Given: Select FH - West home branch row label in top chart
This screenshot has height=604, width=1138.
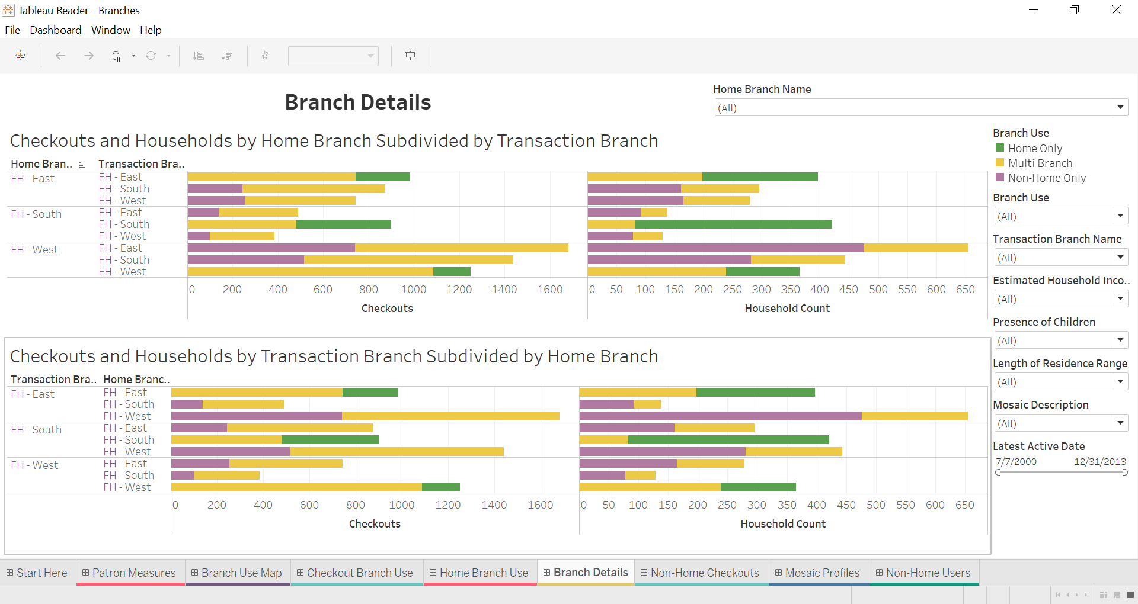Looking at the screenshot, I should point(34,250).
